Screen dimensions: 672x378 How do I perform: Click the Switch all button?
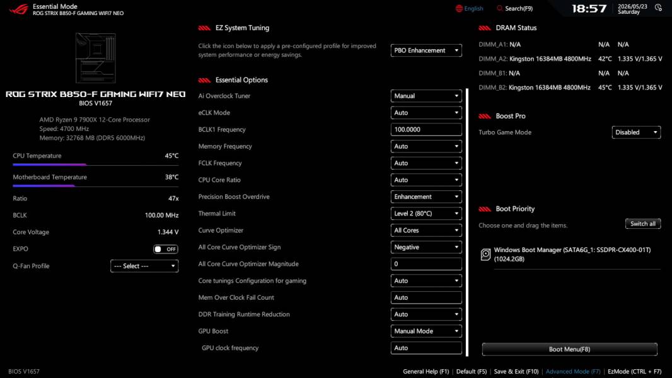click(x=643, y=224)
